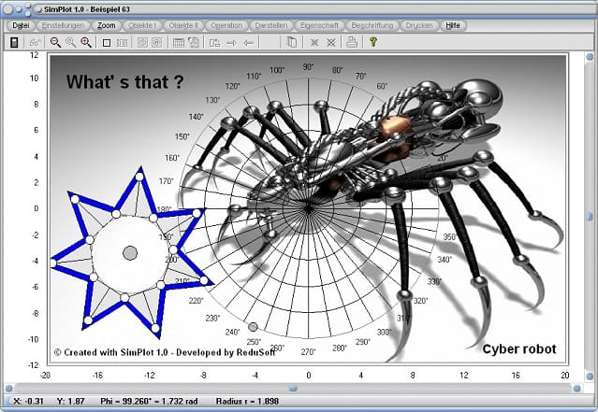Click the 'What's that ?' heading text
The image size is (598, 412).
[x=124, y=82]
